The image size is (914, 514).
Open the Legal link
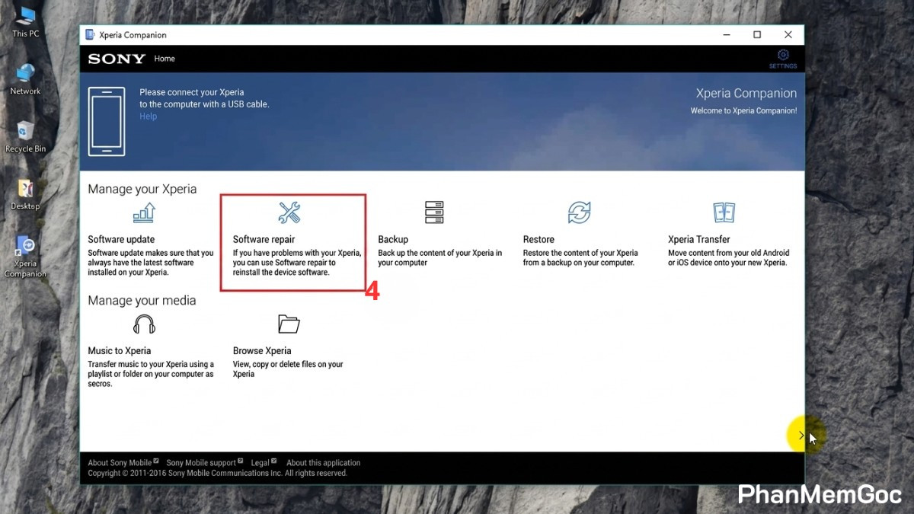[260, 462]
